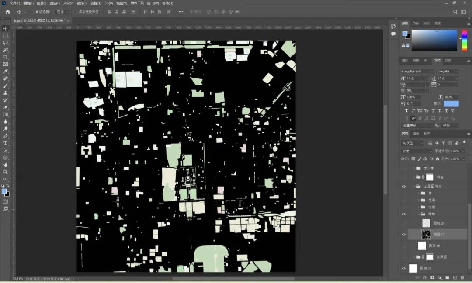Select the Brush tool
This screenshot has width=472, height=283.
point(5,86)
